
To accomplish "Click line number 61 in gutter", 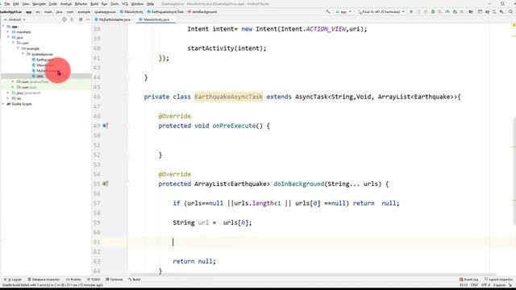I will 97,242.
